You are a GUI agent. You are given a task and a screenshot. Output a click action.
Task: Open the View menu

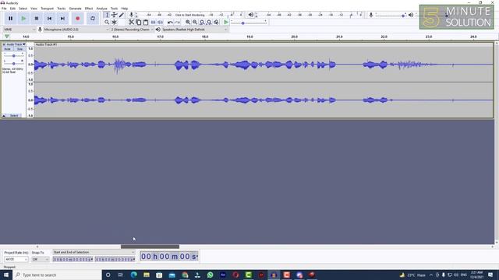(34, 9)
